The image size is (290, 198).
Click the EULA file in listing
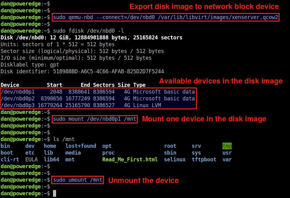[31, 160]
